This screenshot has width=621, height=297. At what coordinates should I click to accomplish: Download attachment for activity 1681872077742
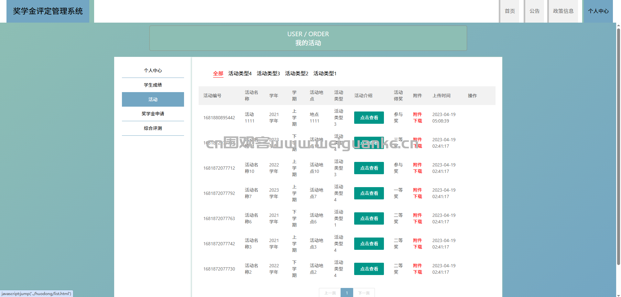[418, 244]
